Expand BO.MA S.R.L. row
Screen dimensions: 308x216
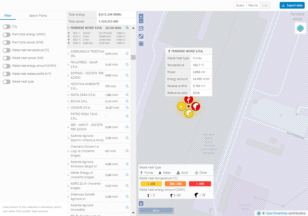pyautogui.click(x=68, y=101)
